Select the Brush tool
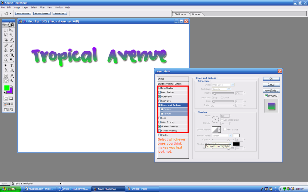Viewport: 308px width, 192px height. [11, 46]
